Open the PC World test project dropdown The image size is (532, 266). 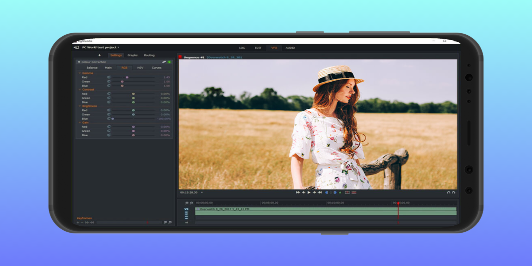coord(118,48)
